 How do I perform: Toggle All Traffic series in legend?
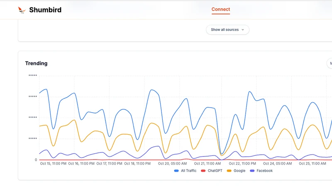pyautogui.click(x=185, y=171)
